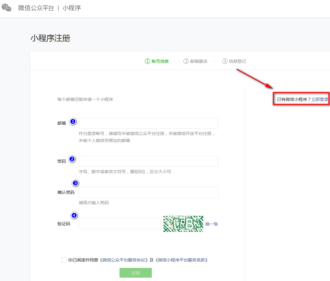
Task: Open 《微信公众平台服务协议》 link
Action: (x=123, y=260)
